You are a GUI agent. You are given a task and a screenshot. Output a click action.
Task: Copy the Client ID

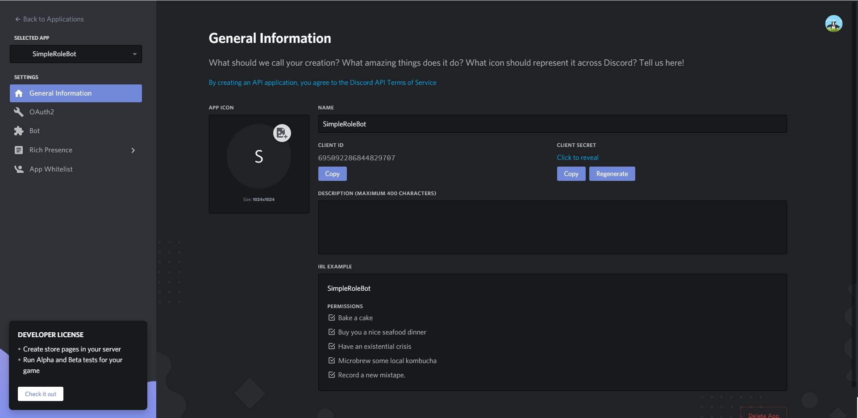(x=332, y=174)
